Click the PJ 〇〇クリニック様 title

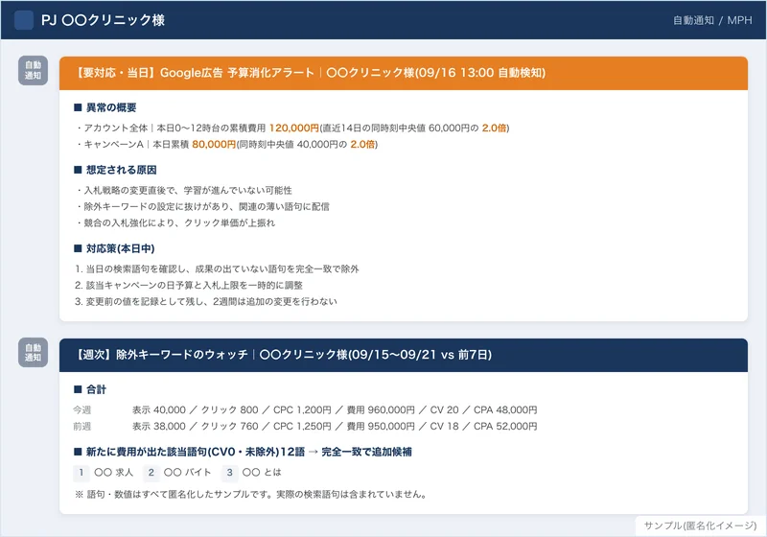tap(104, 20)
